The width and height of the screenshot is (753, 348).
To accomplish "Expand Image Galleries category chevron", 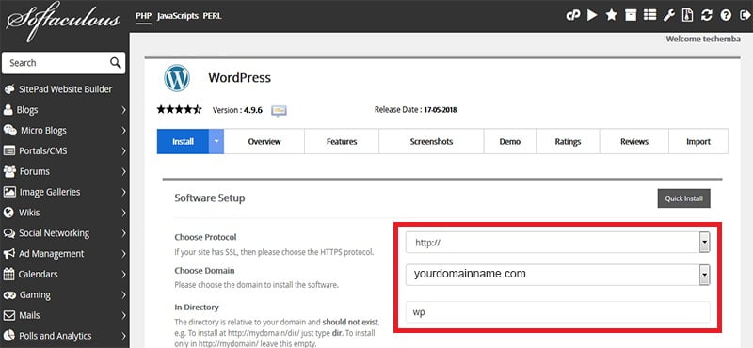I will click(x=123, y=192).
